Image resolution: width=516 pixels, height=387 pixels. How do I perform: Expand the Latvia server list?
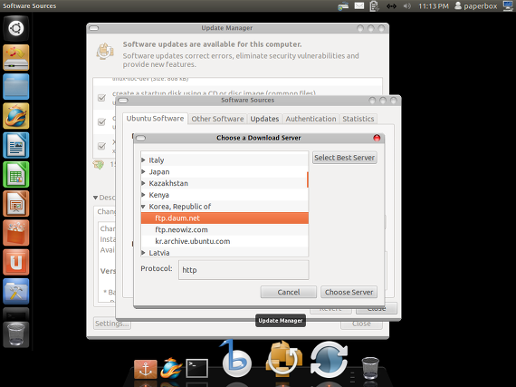[x=143, y=253]
